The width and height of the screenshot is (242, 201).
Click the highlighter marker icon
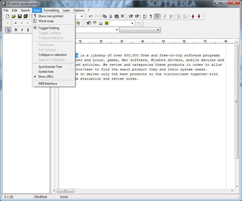click(x=78, y=23)
